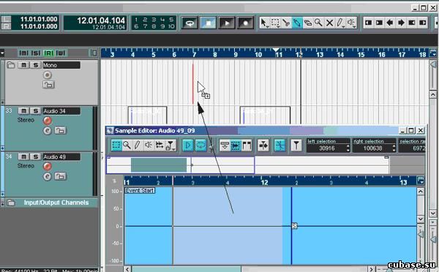
Task: Record-enable the Audio 49 track
Action: pyautogui.click(x=48, y=166)
